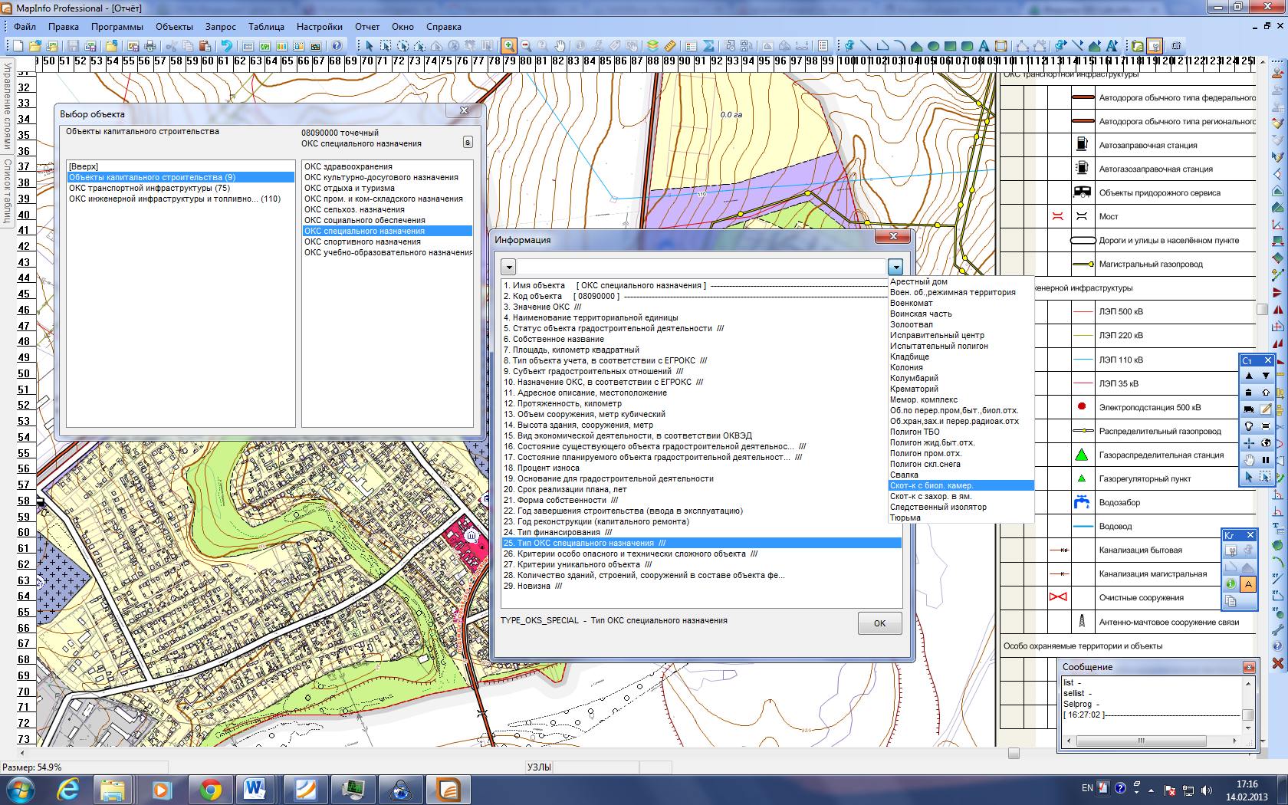1288x805 pixels.
Task: Click the pause icon in floating palette
Action: point(1266,460)
